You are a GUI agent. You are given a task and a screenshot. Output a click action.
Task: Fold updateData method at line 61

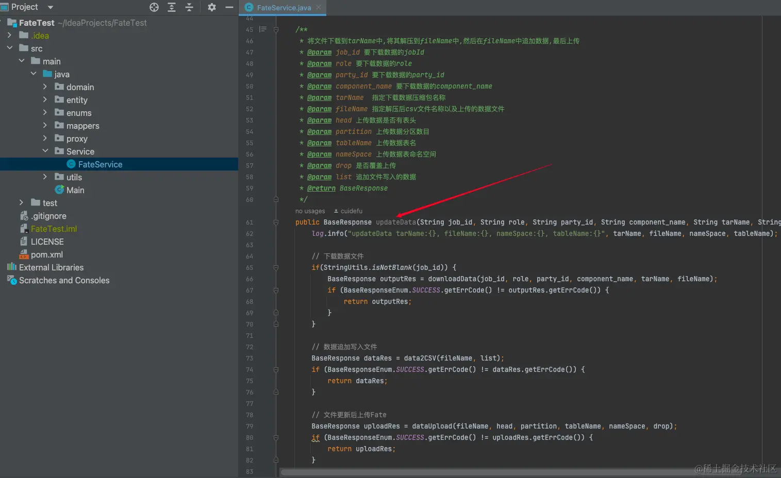[276, 223]
